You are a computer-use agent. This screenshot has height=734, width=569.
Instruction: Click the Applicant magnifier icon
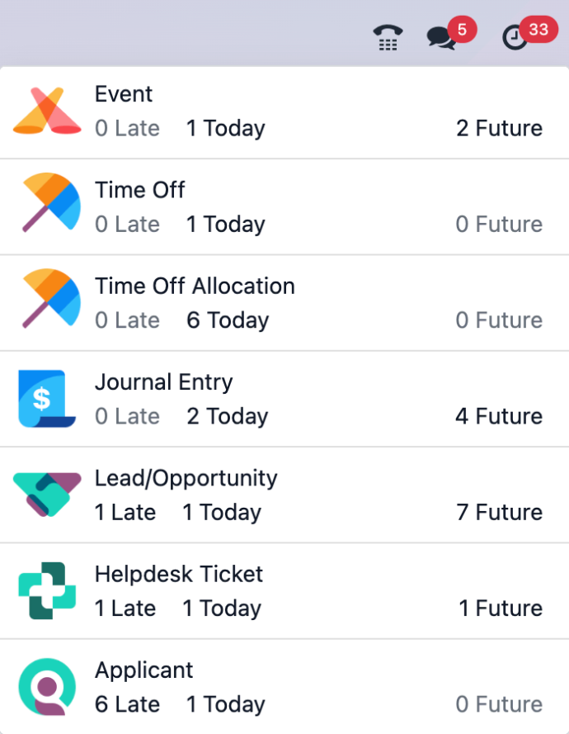click(x=47, y=687)
